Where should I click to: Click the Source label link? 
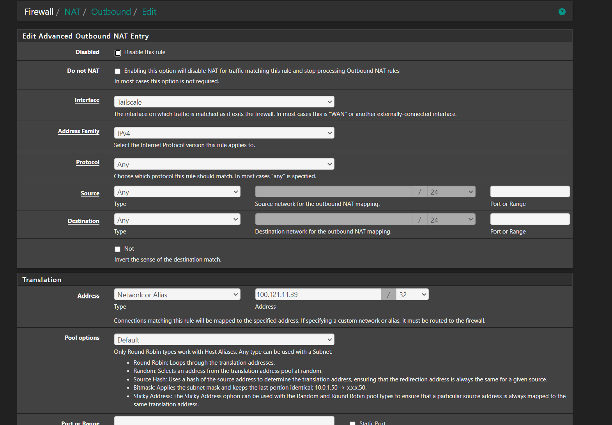point(90,193)
